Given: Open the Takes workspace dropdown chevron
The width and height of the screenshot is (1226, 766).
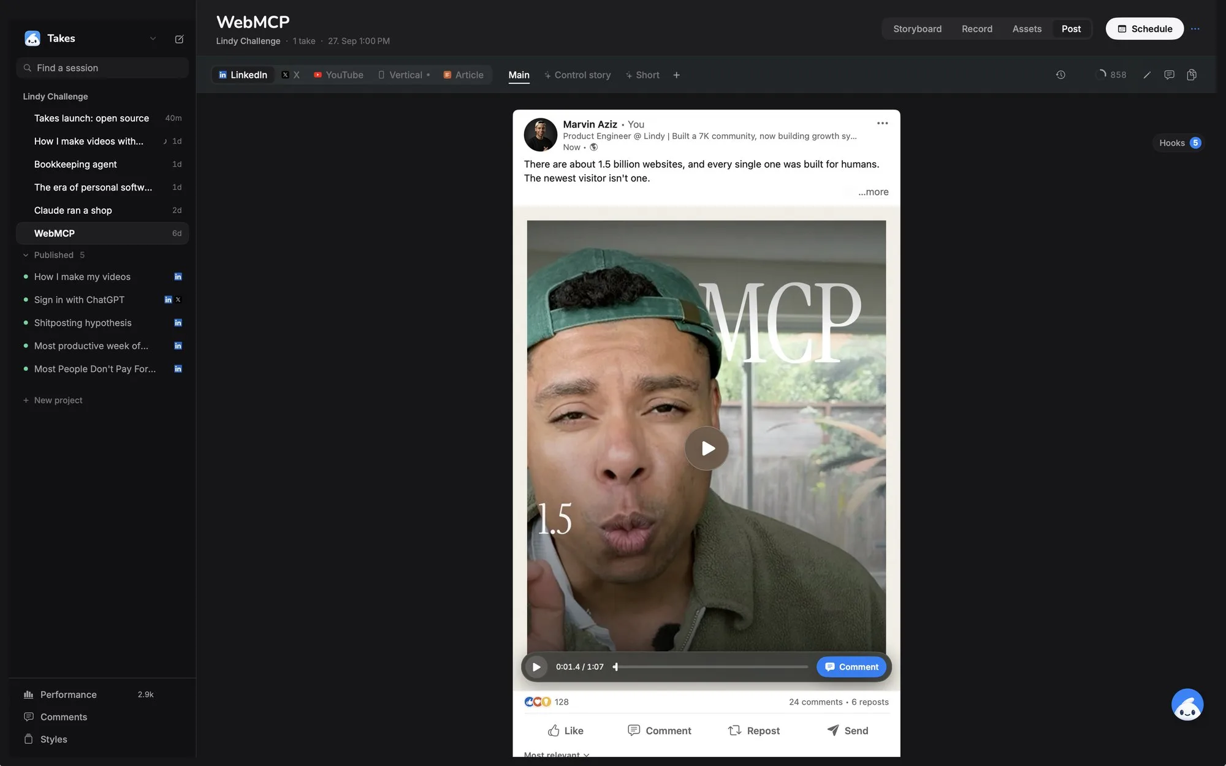Looking at the screenshot, I should (153, 39).
